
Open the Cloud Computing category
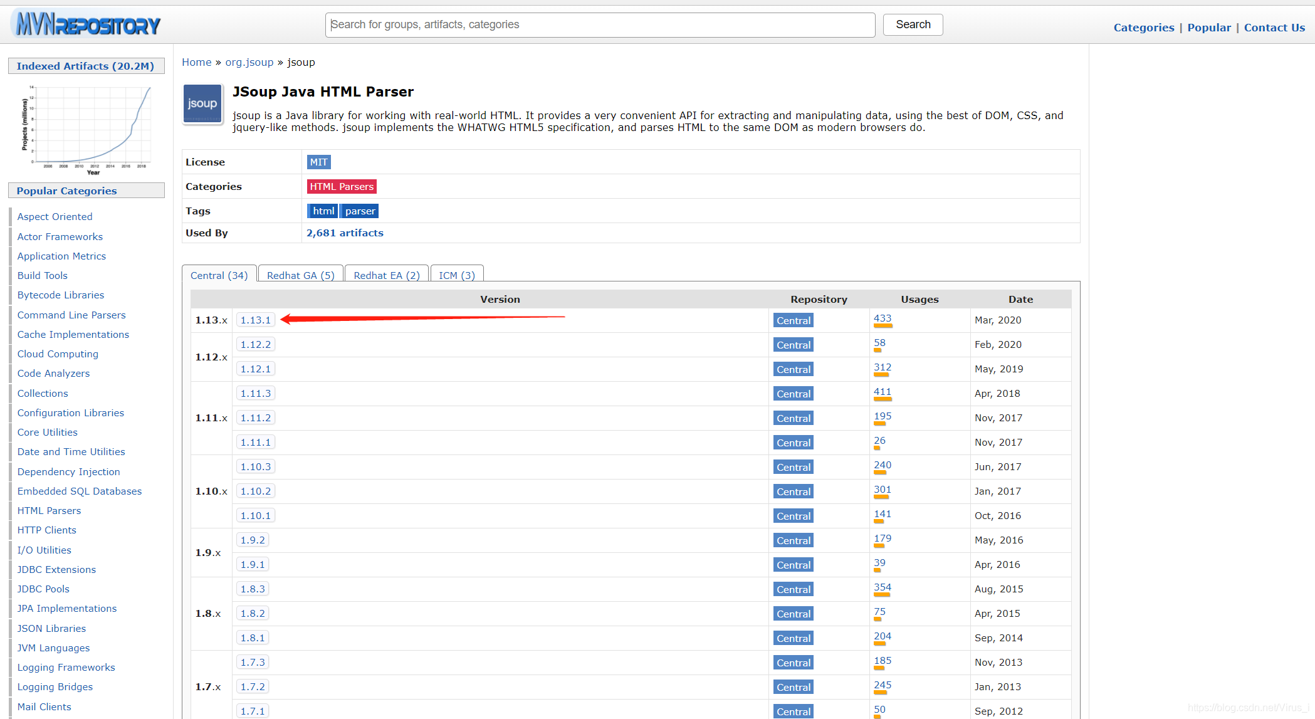tap(58, 354)
